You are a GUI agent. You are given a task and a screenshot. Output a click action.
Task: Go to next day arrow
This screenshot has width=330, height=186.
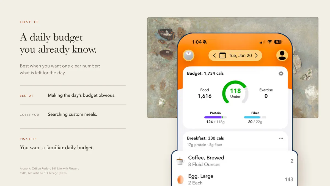coord(256,56)
